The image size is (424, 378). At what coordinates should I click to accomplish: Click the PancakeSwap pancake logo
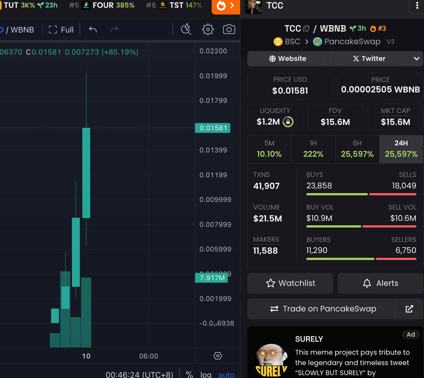coord(317,42)
